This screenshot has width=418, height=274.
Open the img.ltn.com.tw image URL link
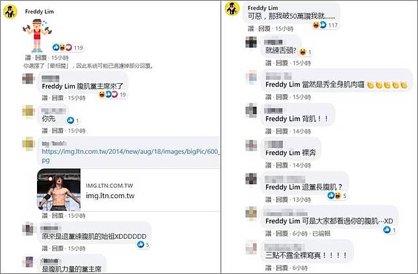[130, 156]
